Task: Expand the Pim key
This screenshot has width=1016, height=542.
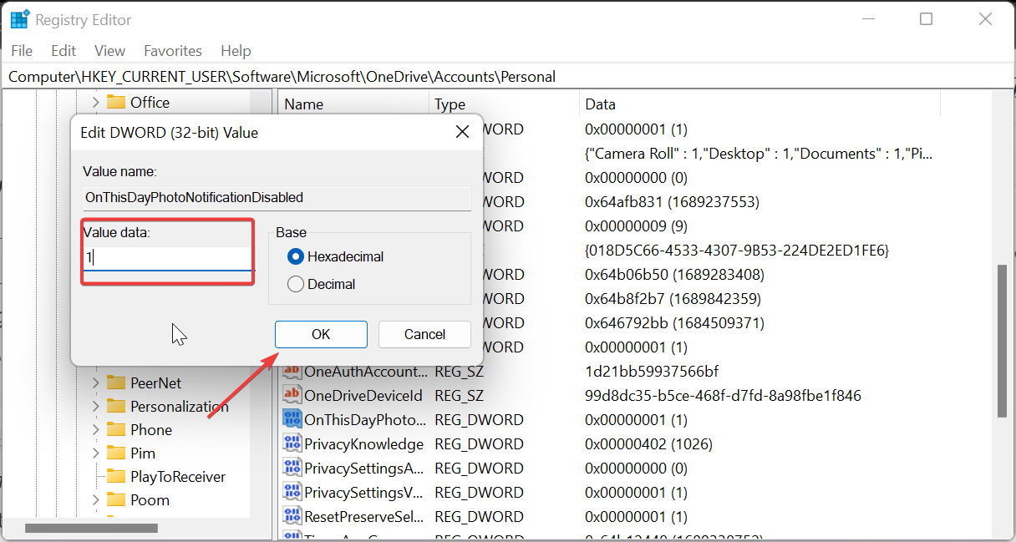Action: coord(95,453)
